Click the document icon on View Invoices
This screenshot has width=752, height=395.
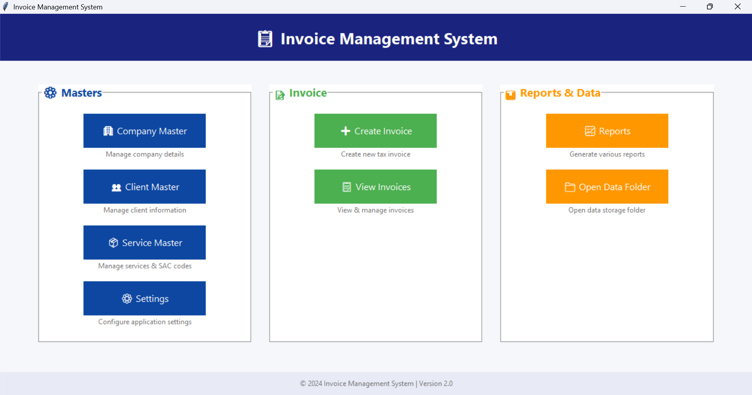(347, 187)
